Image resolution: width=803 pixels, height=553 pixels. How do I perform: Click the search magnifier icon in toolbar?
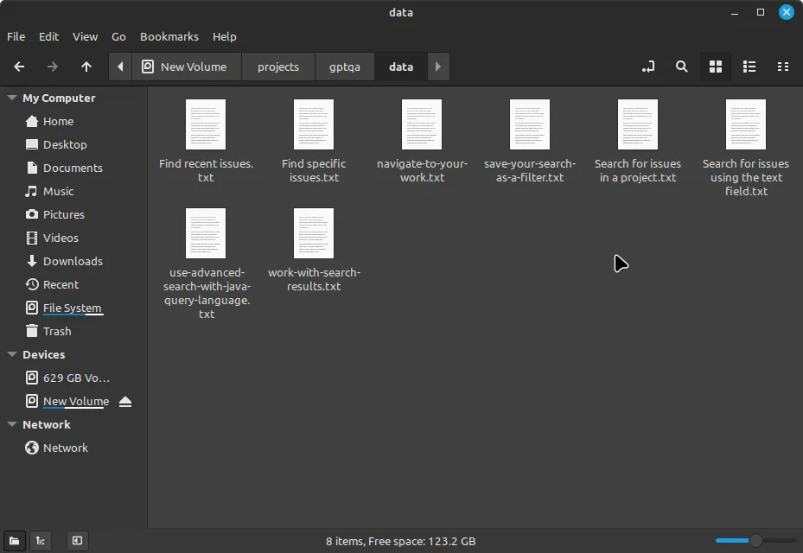682,67
